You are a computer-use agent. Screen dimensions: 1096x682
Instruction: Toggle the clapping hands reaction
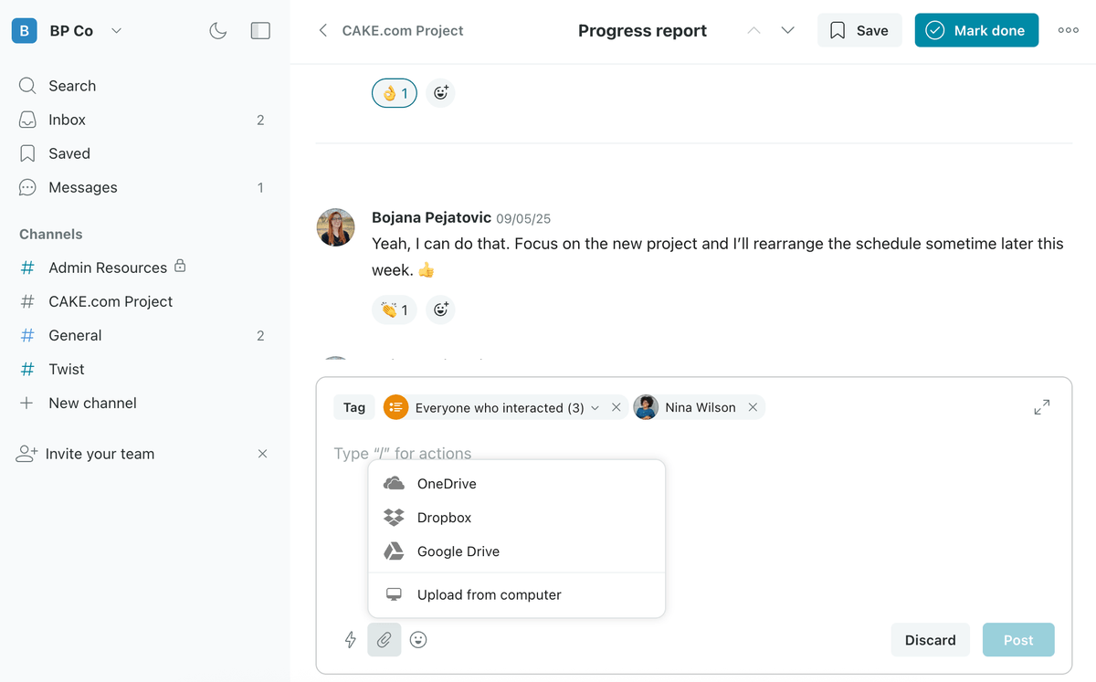click(x=395, y=310)
